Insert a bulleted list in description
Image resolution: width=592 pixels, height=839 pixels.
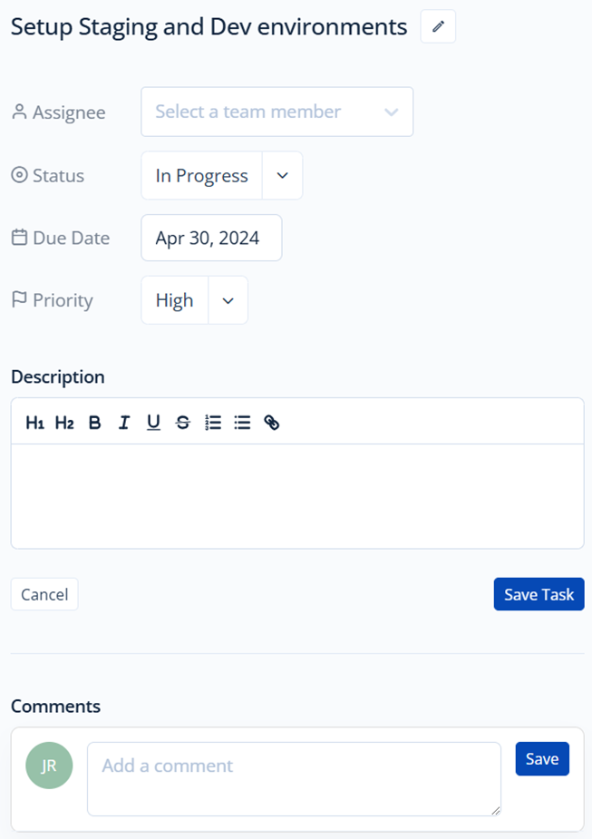point(242,423)
